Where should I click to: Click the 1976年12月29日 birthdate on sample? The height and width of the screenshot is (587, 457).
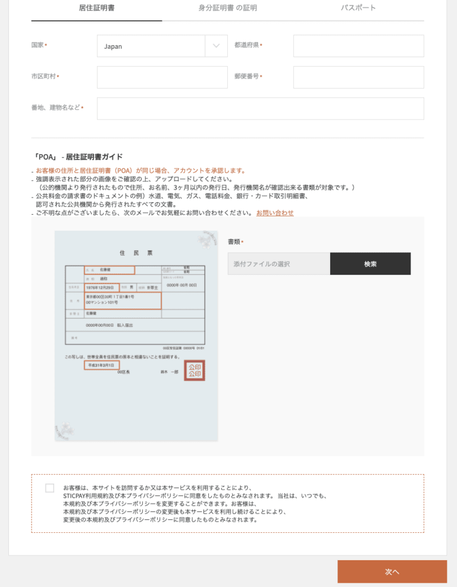pyautogui.click(x=102, y=287)
